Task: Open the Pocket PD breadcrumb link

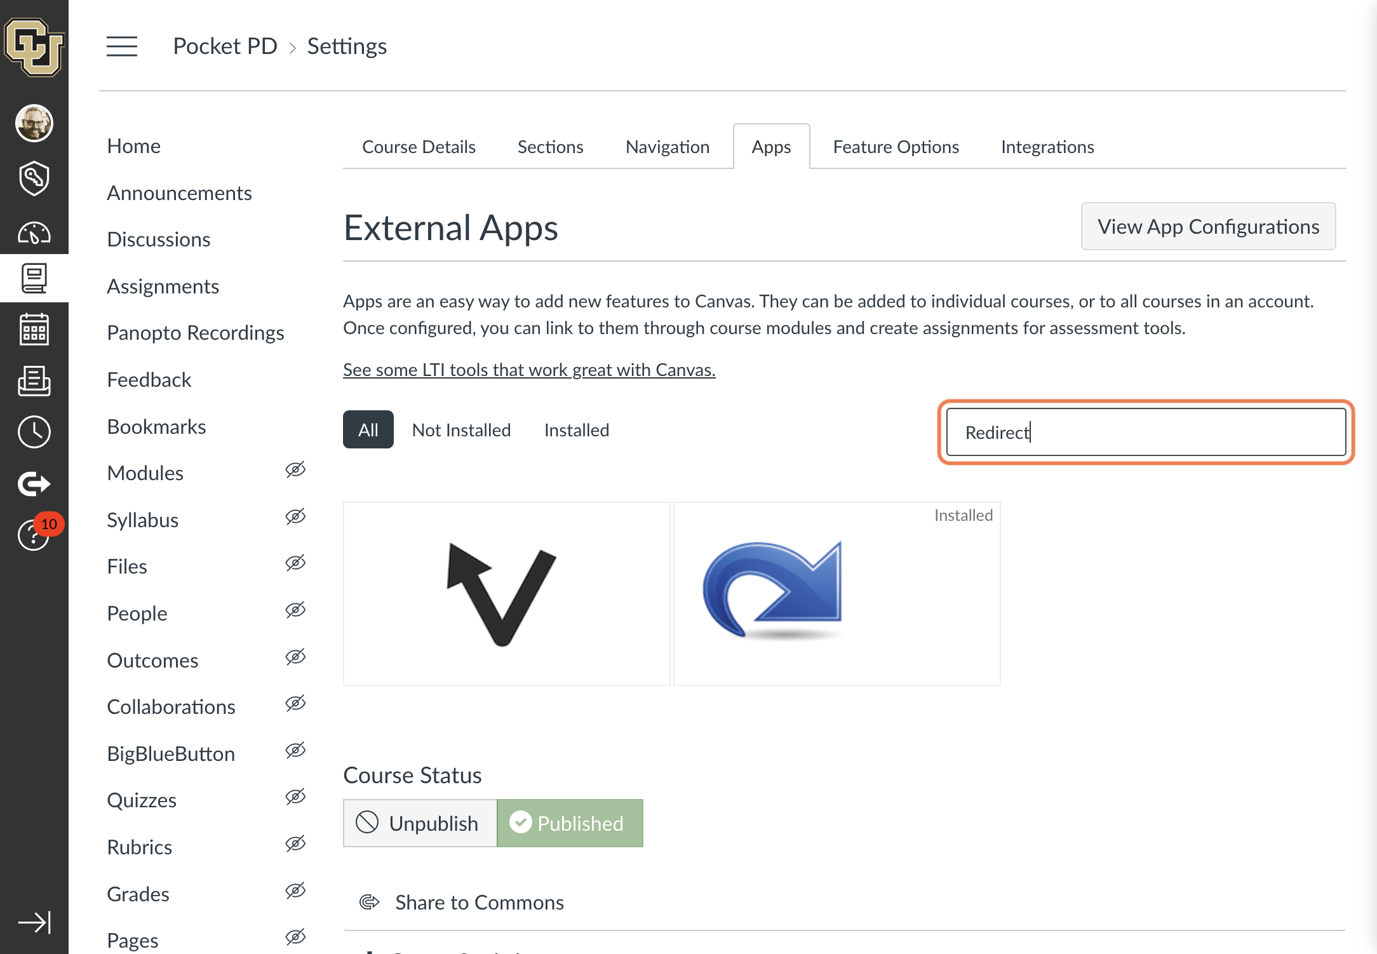Action: point(225,46)
